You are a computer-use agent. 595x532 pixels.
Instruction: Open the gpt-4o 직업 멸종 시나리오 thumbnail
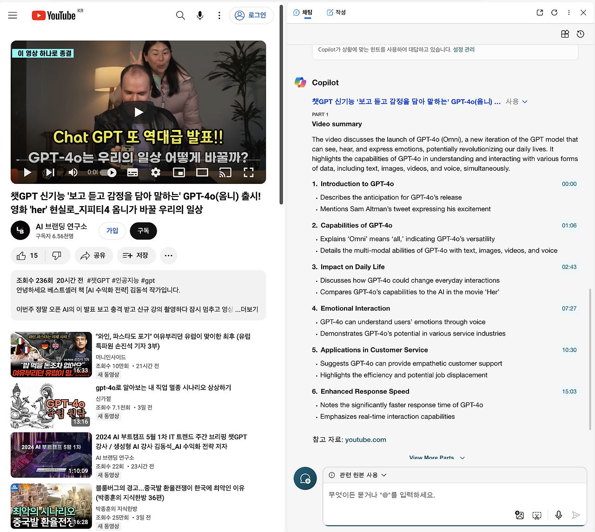(51, 405)
